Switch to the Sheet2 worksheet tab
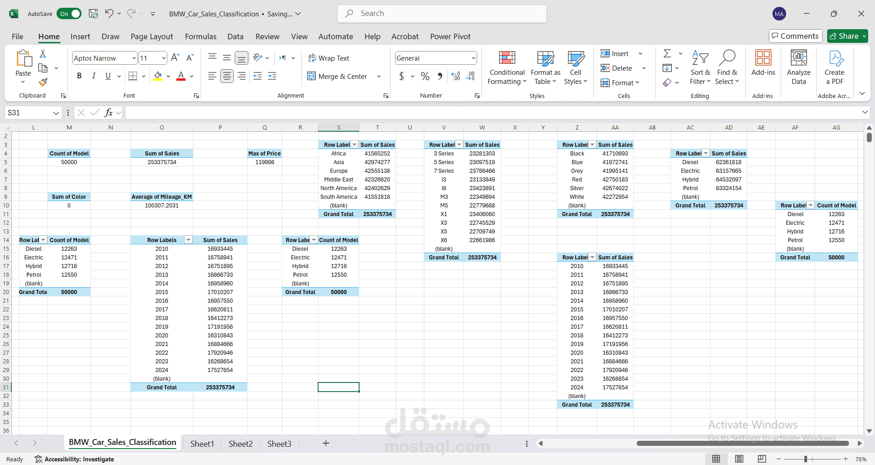 [240, 444]
